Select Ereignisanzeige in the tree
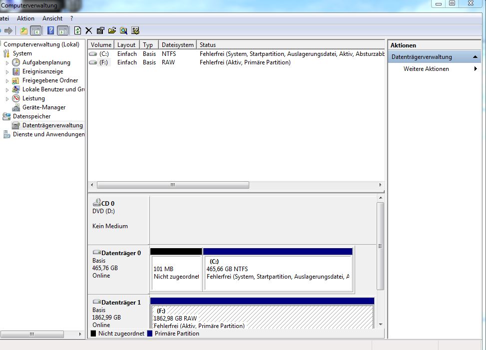 pos(42,71)
